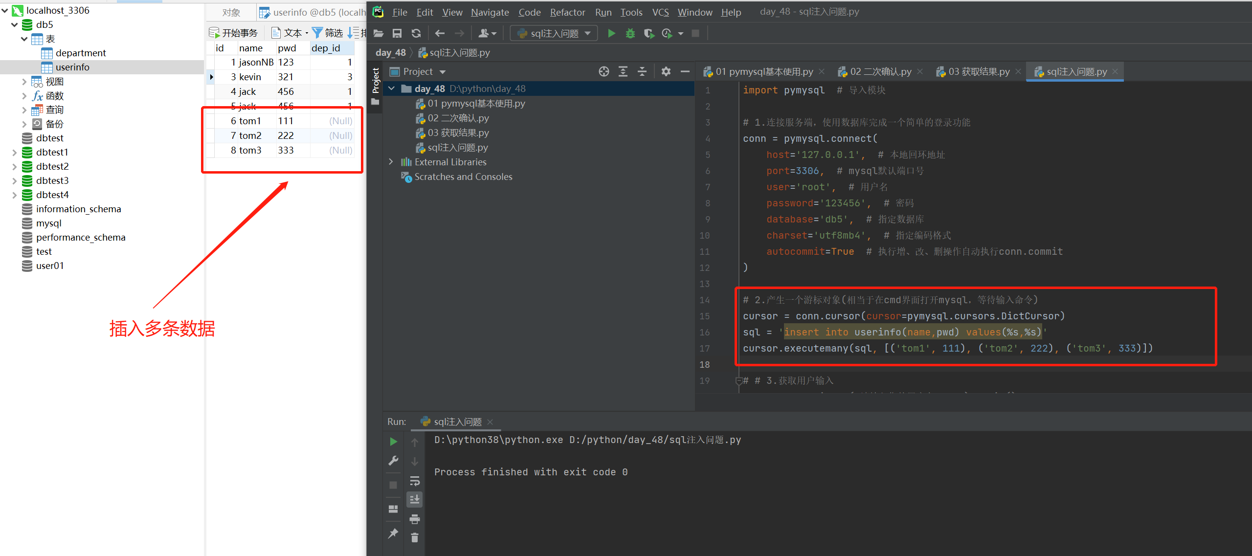Pin the Run tab
Screen dimensions: 1252x556
pos(393,533)
